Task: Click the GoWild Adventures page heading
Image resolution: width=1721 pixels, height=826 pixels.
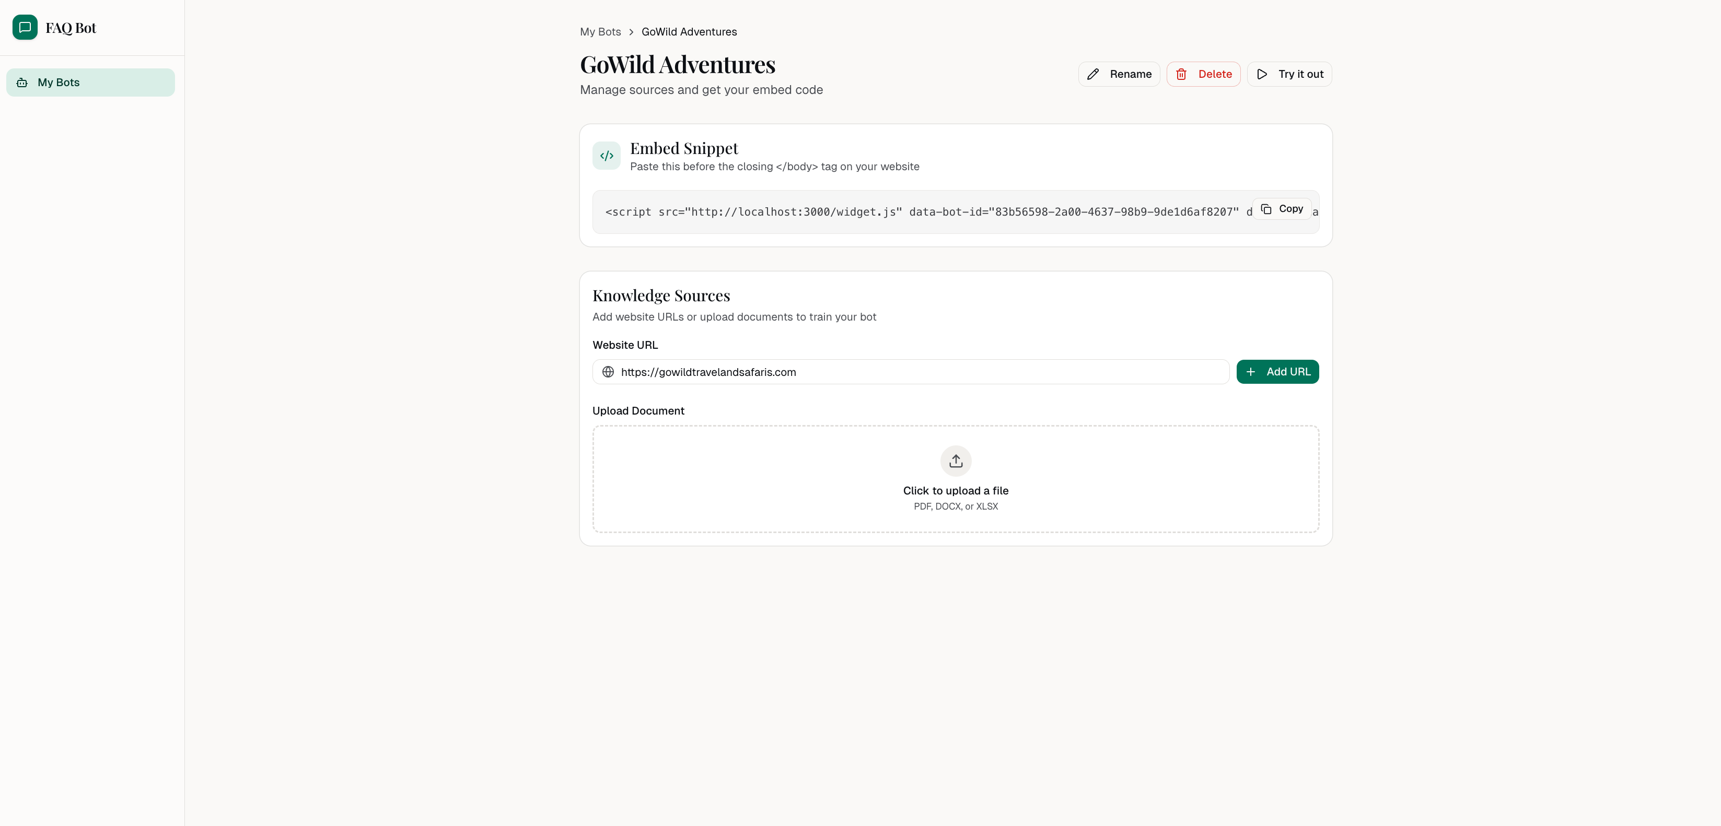Action: point(678,65)
